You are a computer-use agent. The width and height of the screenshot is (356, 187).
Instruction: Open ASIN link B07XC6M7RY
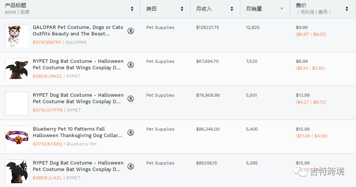[x=47, y=42]
